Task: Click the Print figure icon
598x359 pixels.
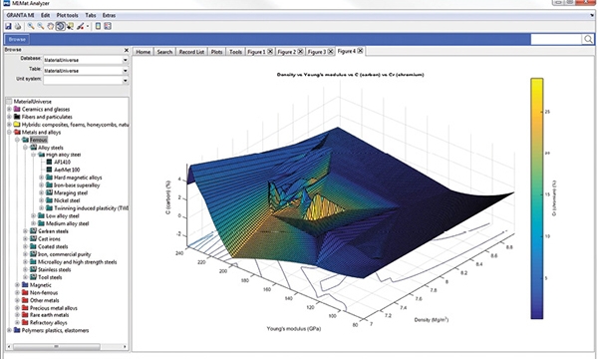Action: (18, 26)
